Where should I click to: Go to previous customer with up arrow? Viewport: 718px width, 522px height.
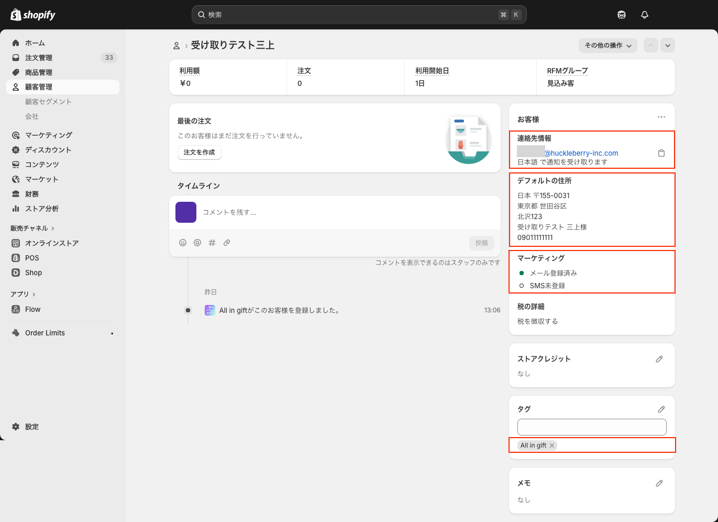tap(651, 46)
